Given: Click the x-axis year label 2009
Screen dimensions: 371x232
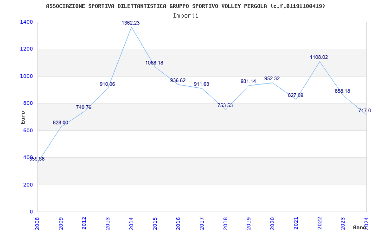Looking at the screenshot, I should click(x=61, y=223).
